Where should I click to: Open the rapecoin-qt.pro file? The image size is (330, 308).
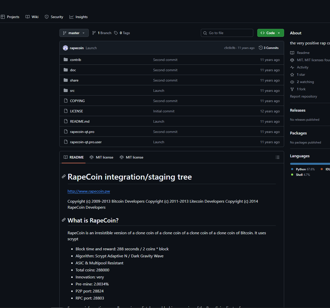pyautogui.click(x=82, y=132)
